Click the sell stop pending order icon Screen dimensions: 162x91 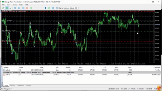click(x=4, y=75)
